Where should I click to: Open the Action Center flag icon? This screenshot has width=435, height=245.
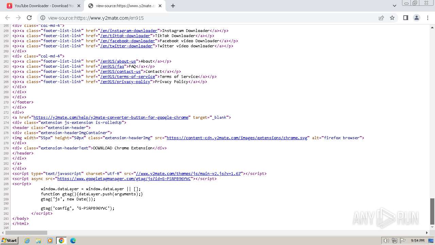tap(403, 241)
